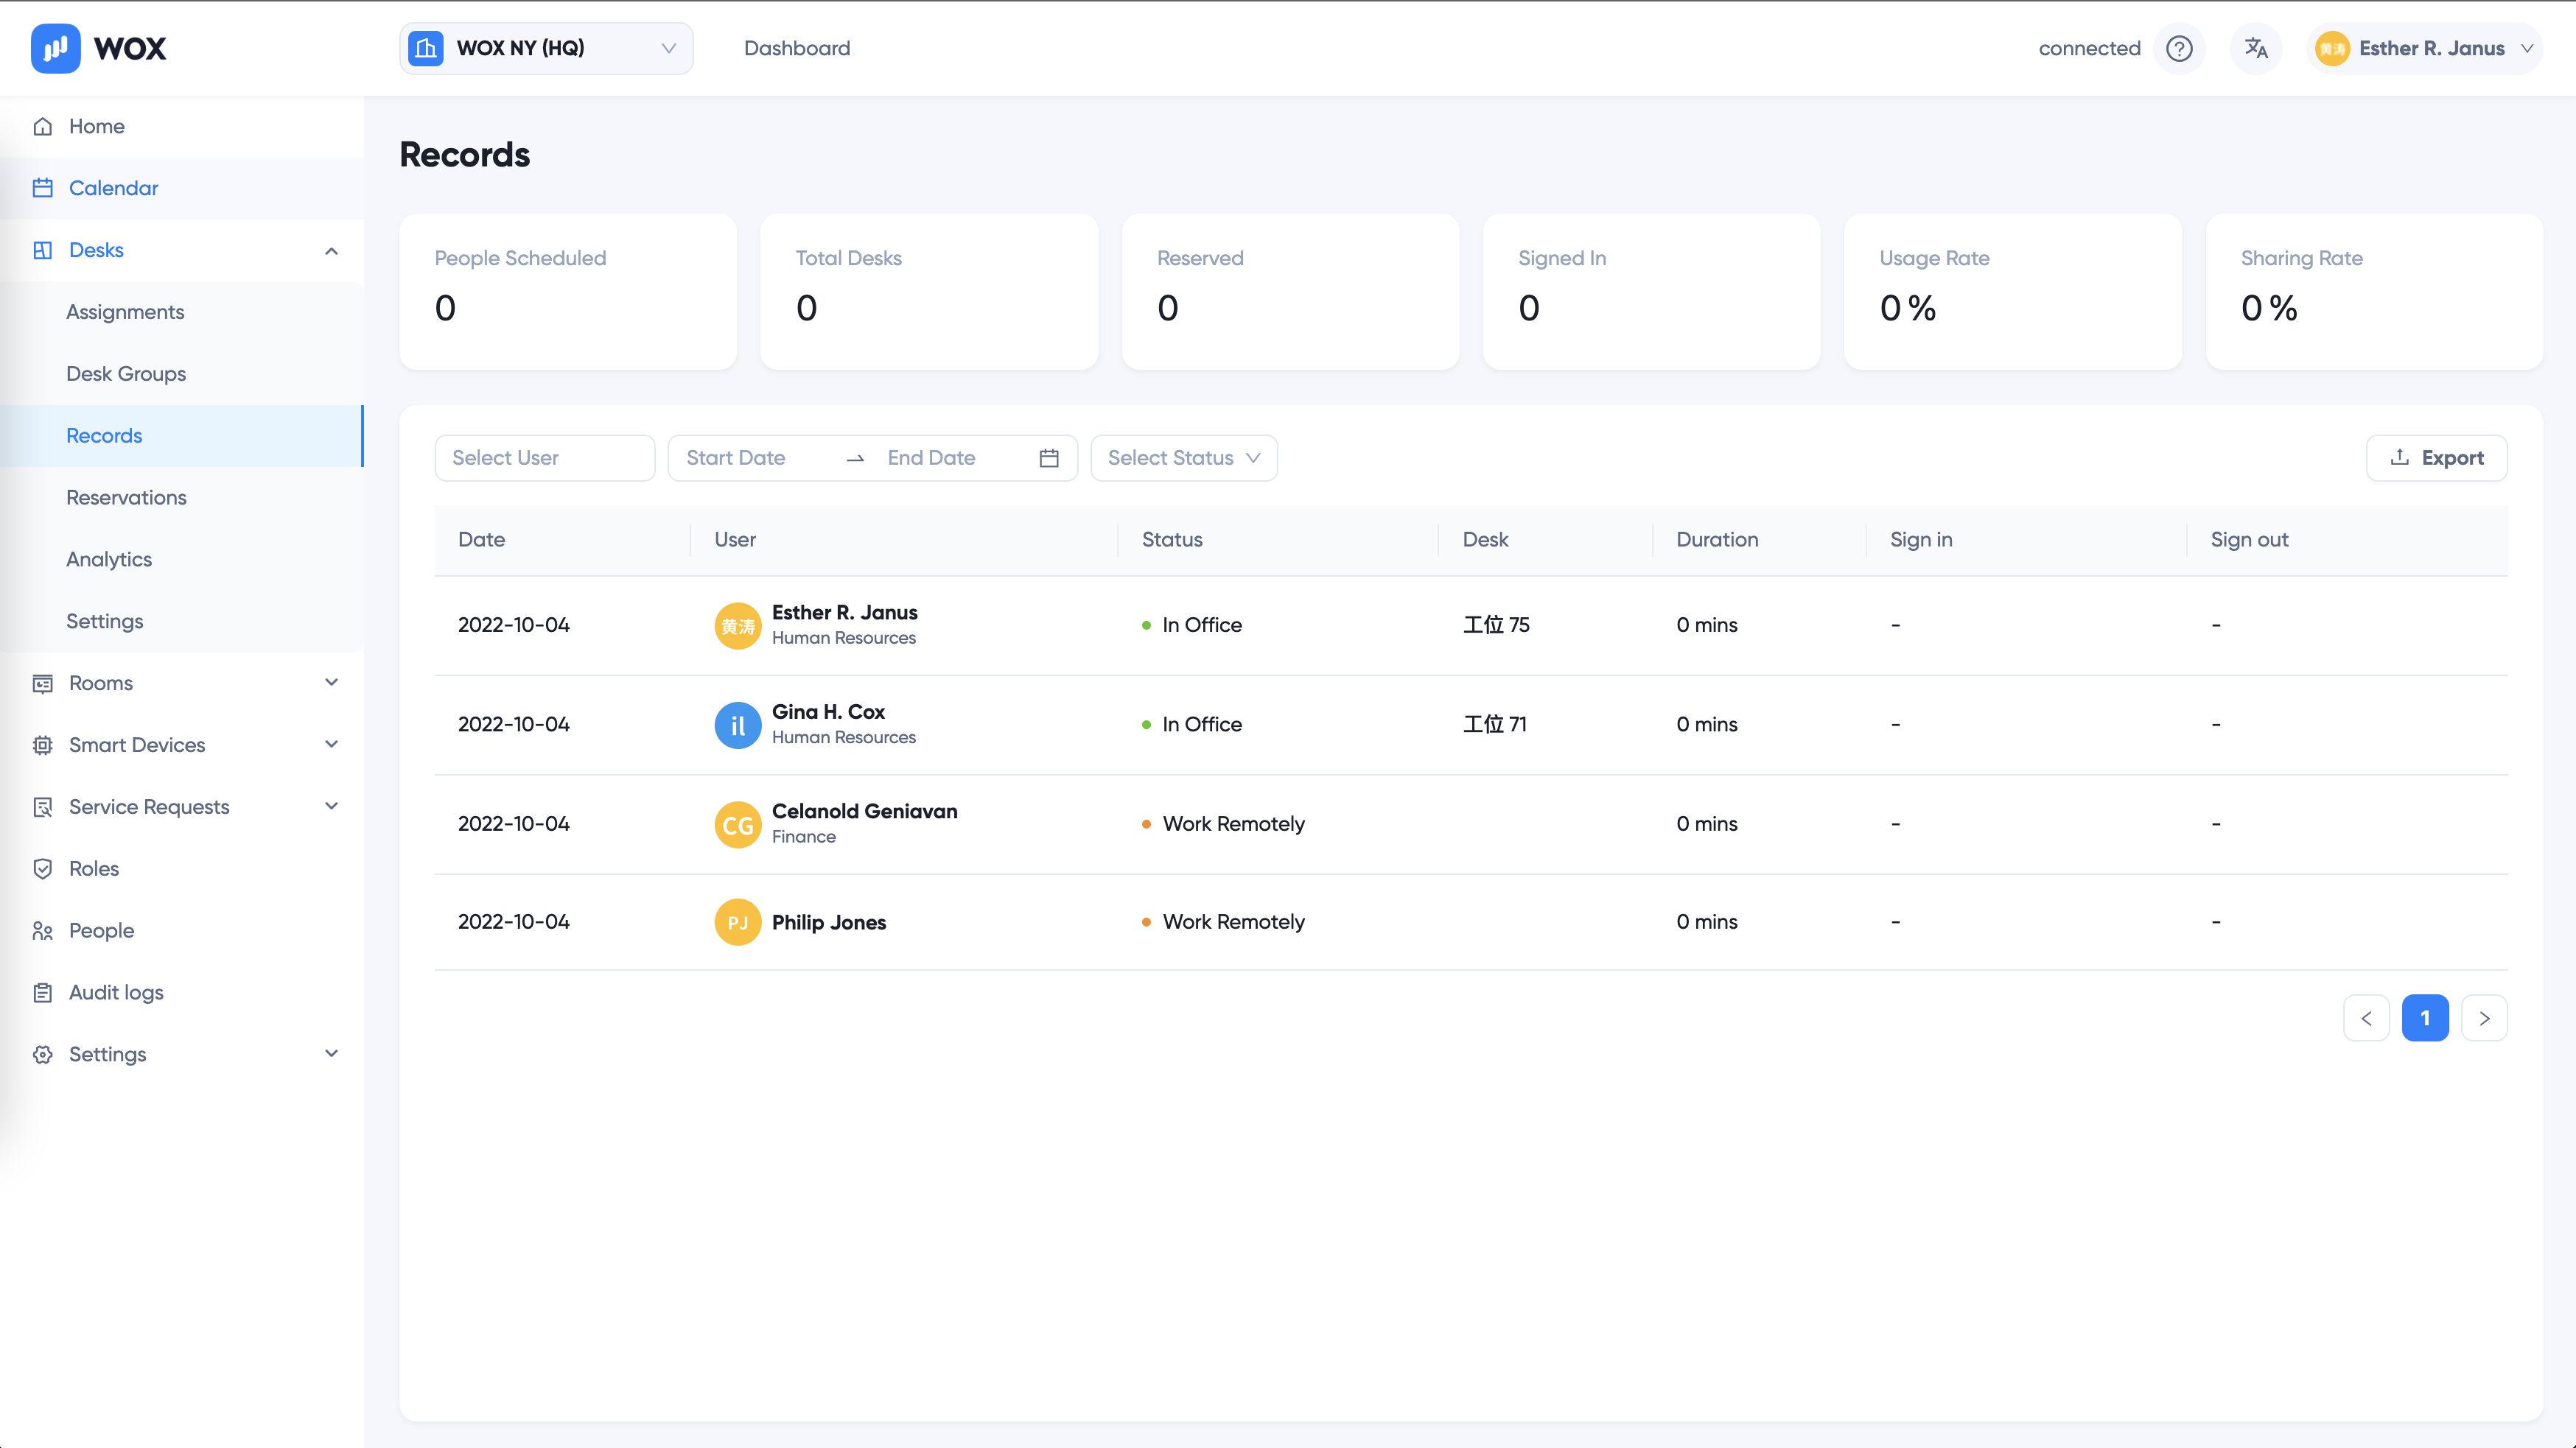Click the WOX logo icon
This screenshot has width=2576, height=1448.
coord(55,48)
